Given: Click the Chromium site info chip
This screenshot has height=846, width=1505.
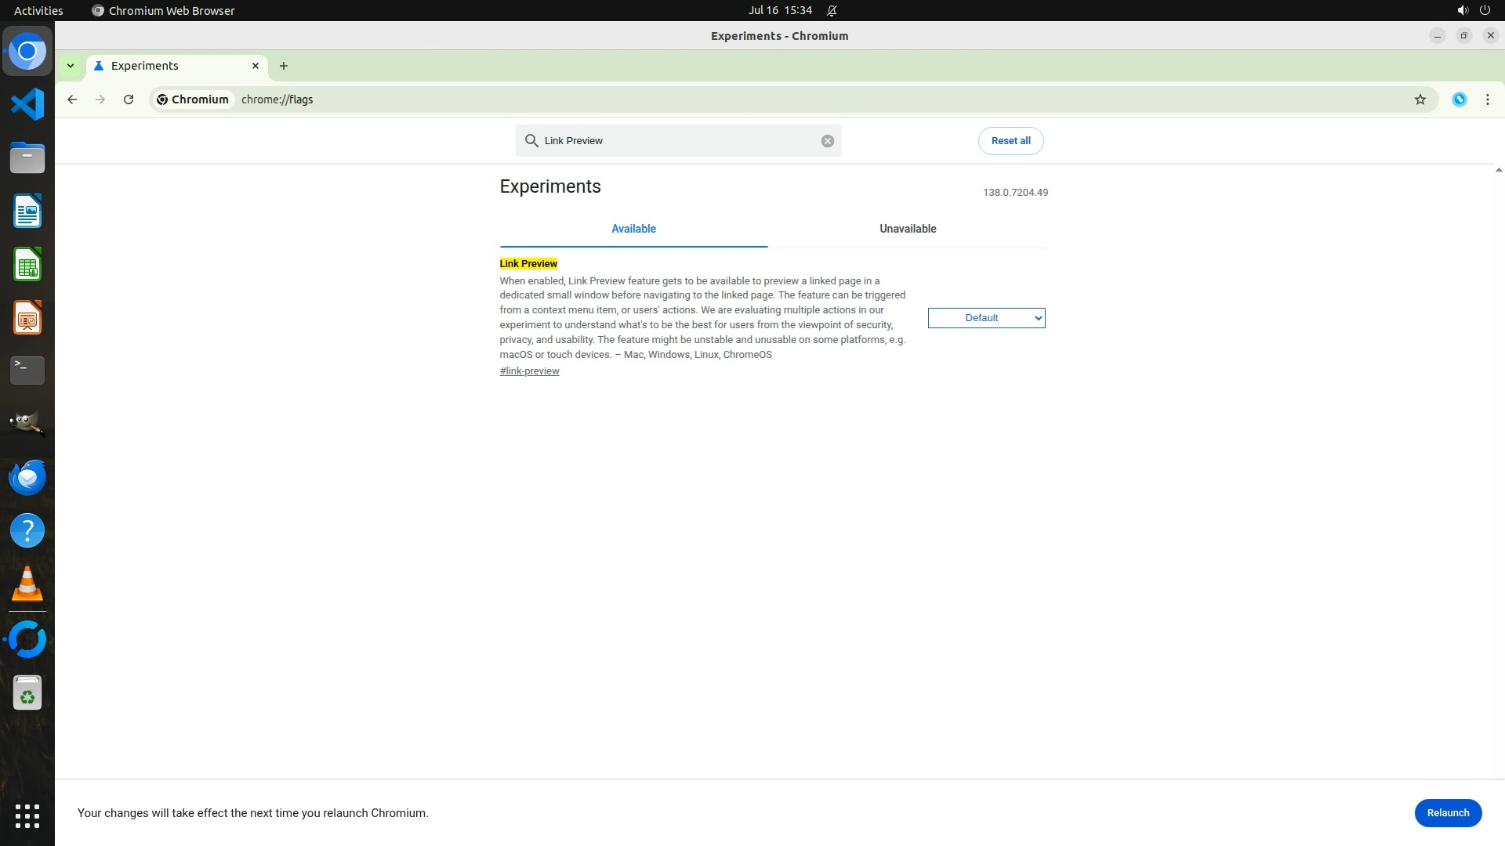Looking at the screenshot, I should click(193, 99).
